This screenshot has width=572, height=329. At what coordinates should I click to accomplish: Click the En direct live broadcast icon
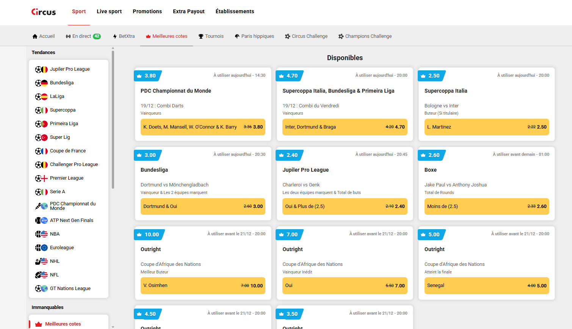point(68,36)
